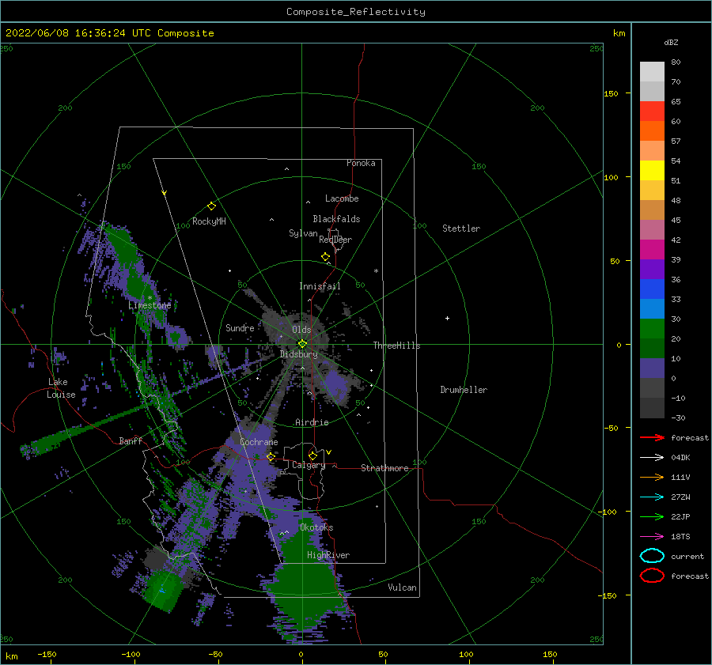Viewport: 712px width, 665px height.
Task: Select the blue 36 dBZ color swatch
Action: coord(652,289)
